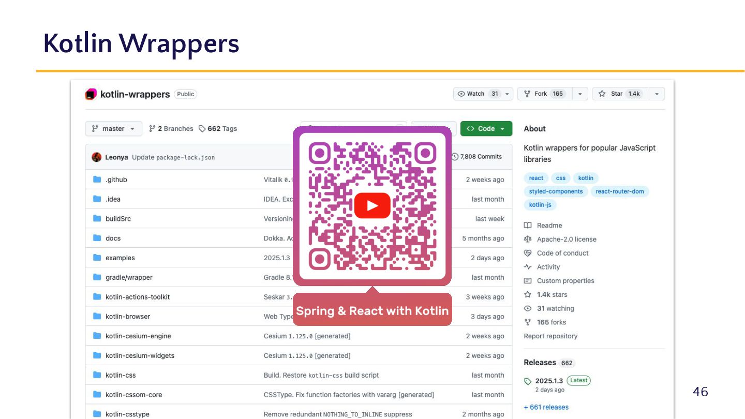Open the gradle/wrapper folder
Viewport: 745px width, 419px height.
tap(129, 278)
